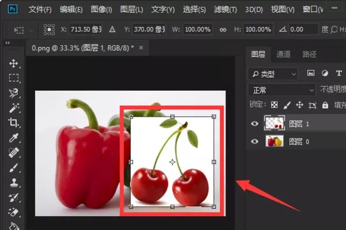This screenshot has height=230, width=346.
Task: Select the Eraser tool
Action: coord(14,212)
